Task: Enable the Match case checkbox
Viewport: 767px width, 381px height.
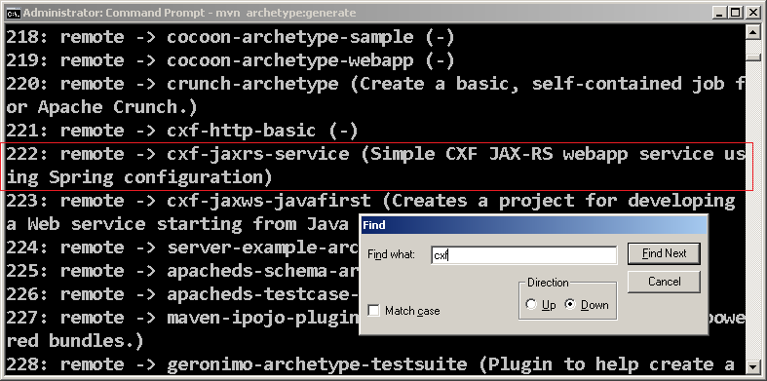Action: 373,311
